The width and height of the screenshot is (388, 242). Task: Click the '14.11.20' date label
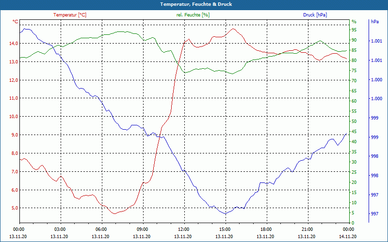[x=348, y=236]
